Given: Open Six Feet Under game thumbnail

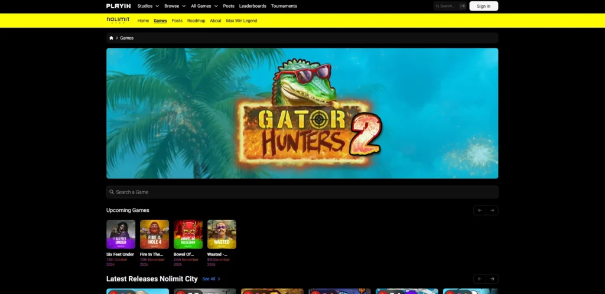Looking at the screenshot, I should click(x=121, y=234).
